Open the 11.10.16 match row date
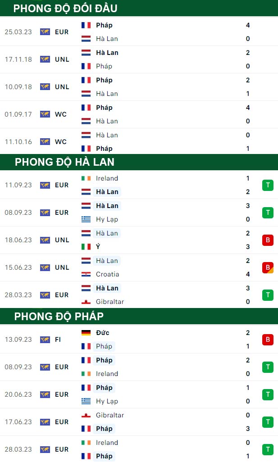278x462 pixels. click(x=18, y=142)
